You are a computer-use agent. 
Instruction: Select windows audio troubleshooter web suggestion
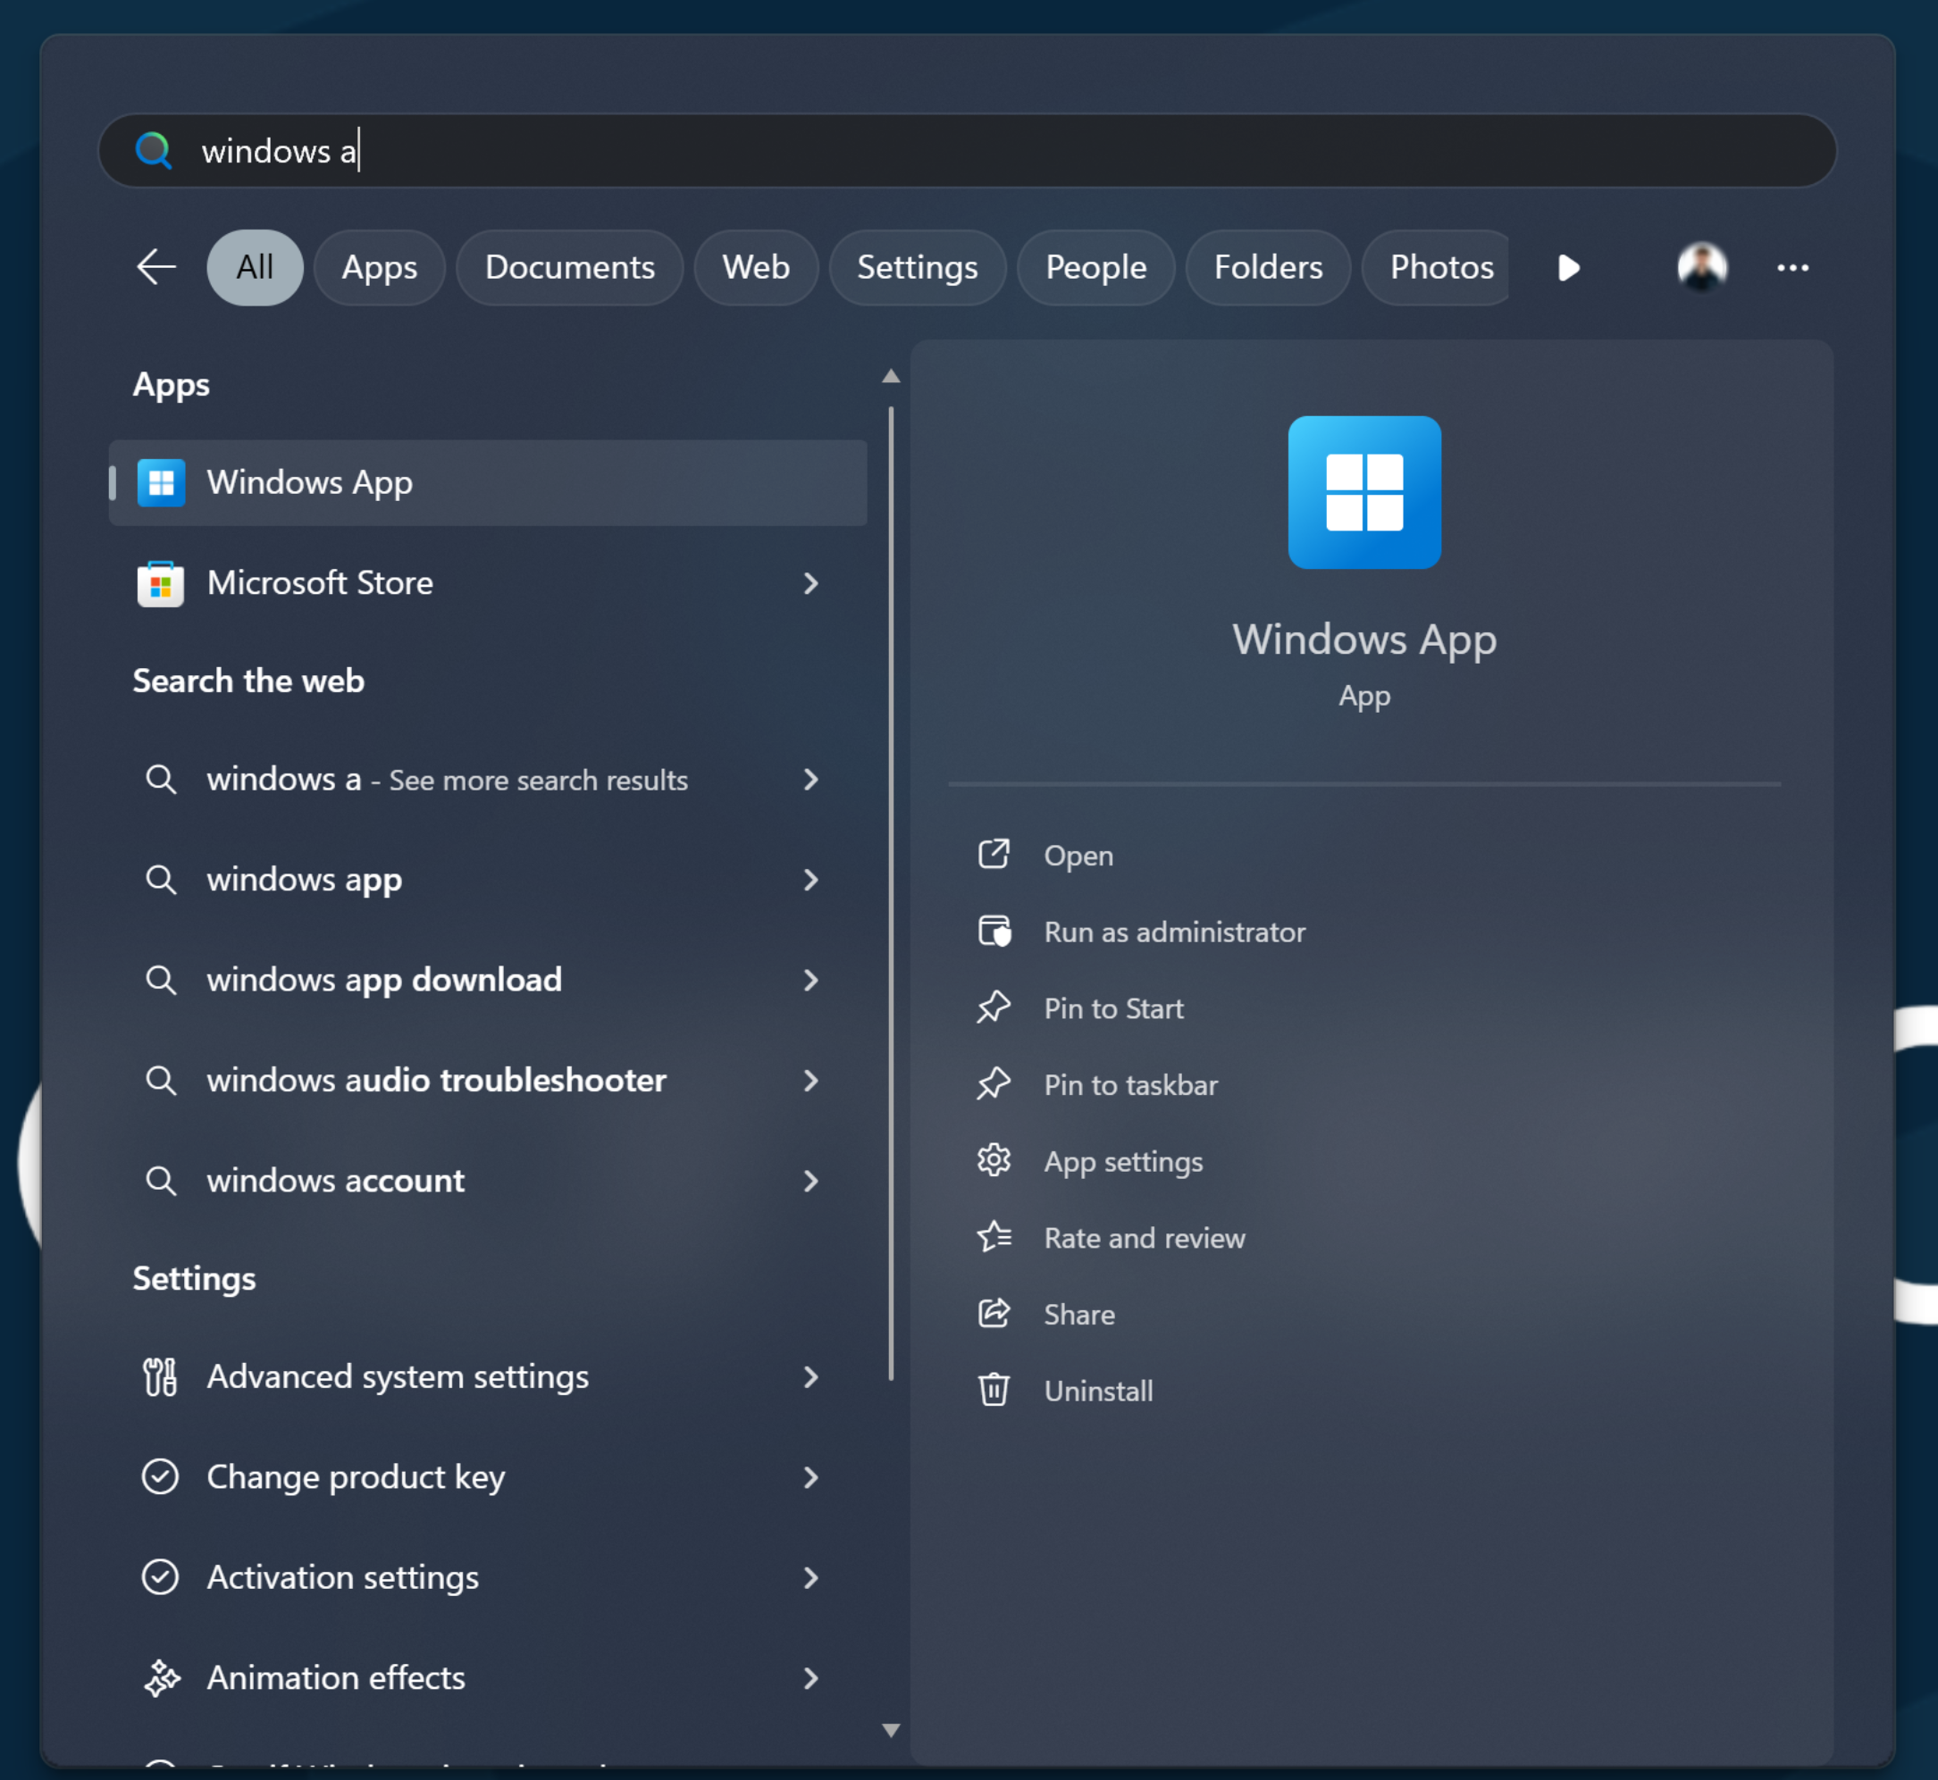[436, 1080]
